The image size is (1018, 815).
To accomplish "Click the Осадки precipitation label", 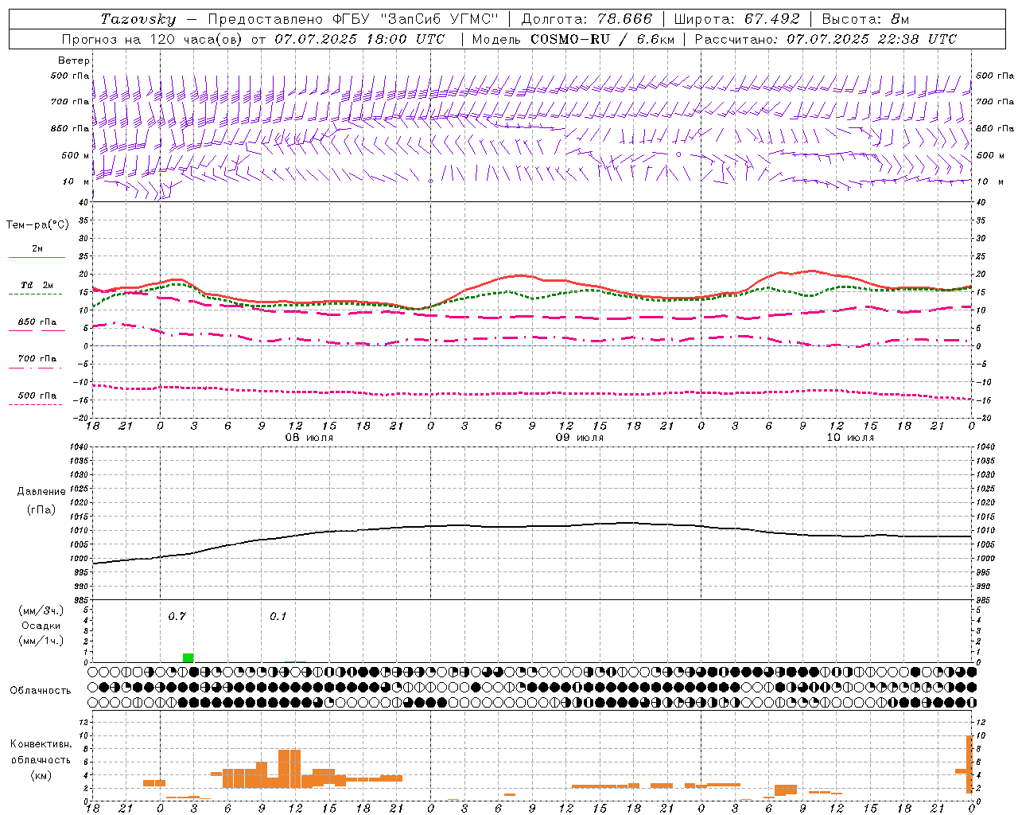I will (41, 626).
